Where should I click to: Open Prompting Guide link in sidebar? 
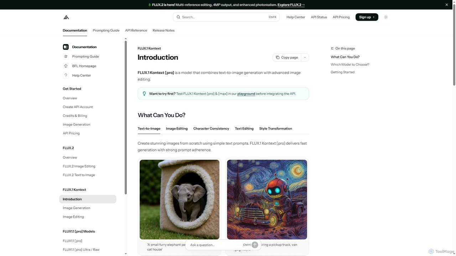pyautogui.click(x=85, y=57)
